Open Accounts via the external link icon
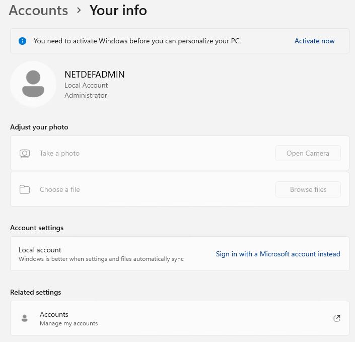This screenshot has width=355, height=342. tap(337, 318)
